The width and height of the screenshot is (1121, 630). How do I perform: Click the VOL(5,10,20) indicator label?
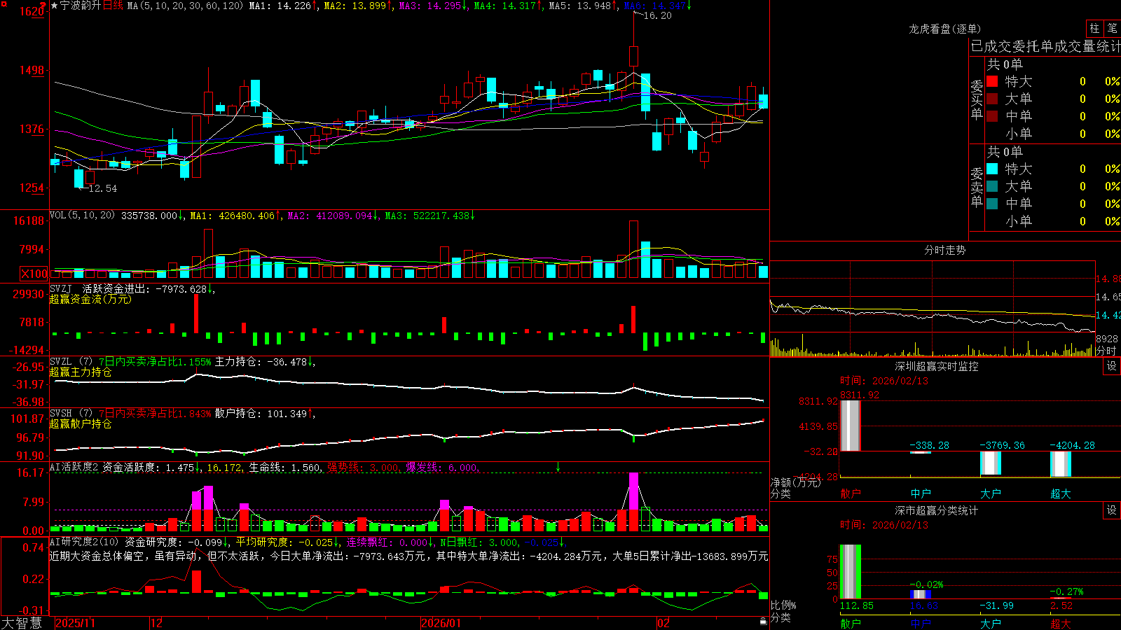[82, 216]
